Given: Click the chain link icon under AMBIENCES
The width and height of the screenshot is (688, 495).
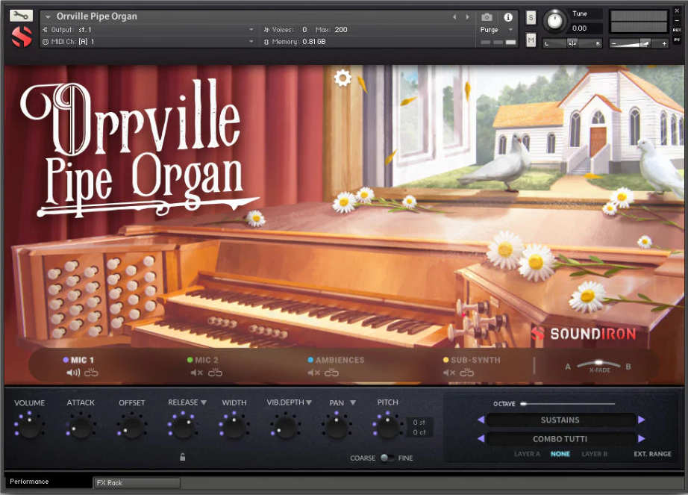Looking at the screenshot, I should click(331, 372).
